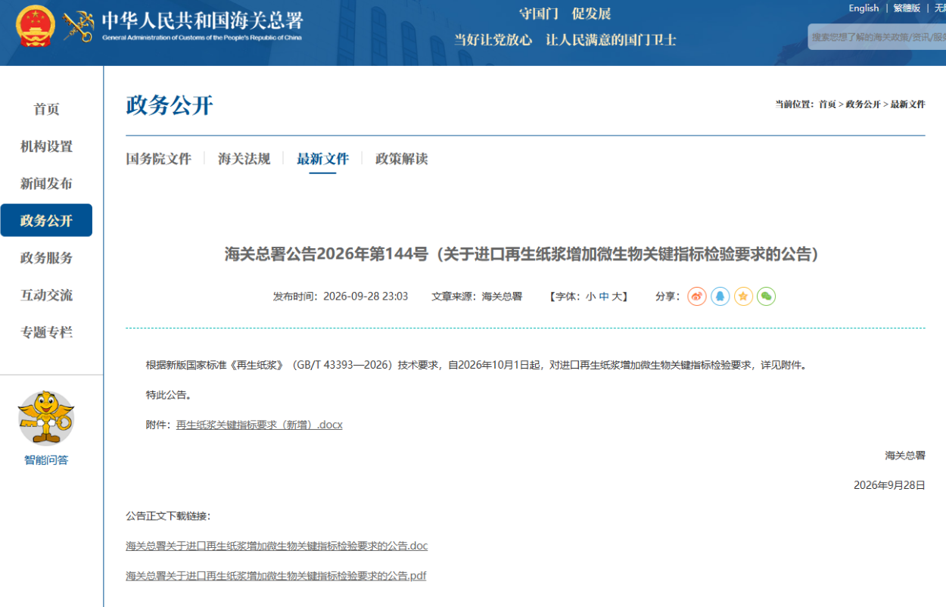
Task: Open the 智能问答 mascot robot
Action: [x=46, y=418]
